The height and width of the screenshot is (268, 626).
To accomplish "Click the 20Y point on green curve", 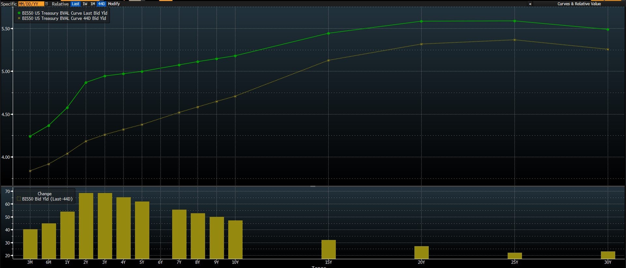I will coord(421,22).
